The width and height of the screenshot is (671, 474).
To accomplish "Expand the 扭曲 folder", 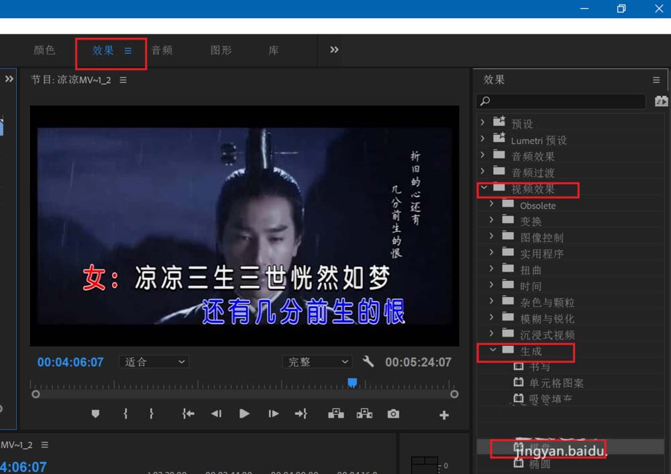I will 491,268.
